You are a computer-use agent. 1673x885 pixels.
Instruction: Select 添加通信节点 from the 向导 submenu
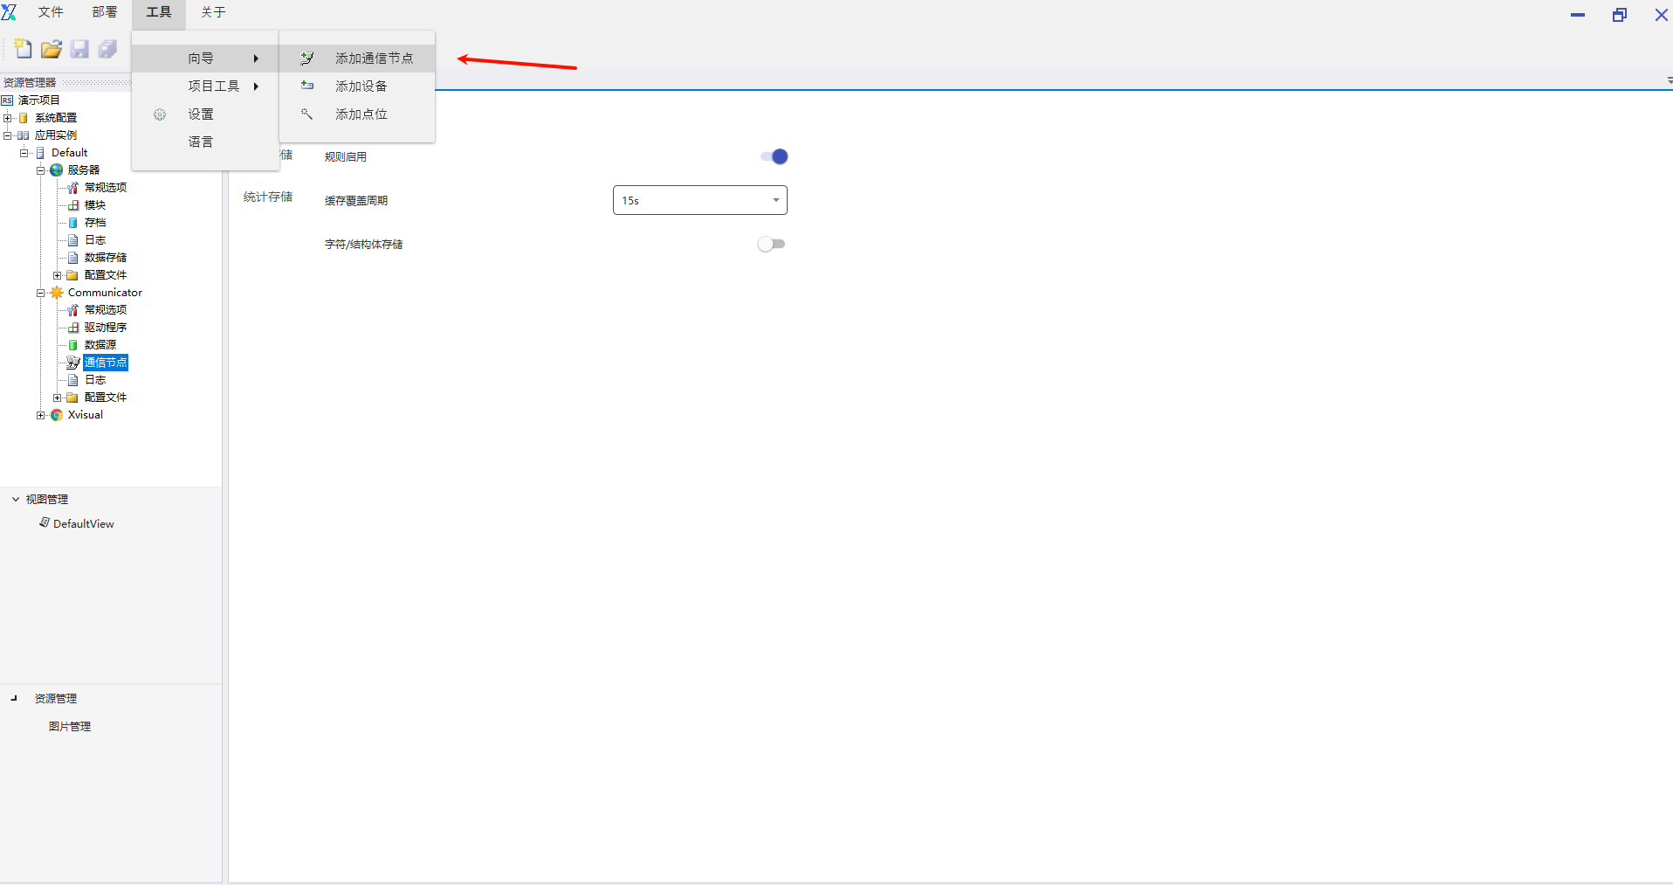[357, 59]
